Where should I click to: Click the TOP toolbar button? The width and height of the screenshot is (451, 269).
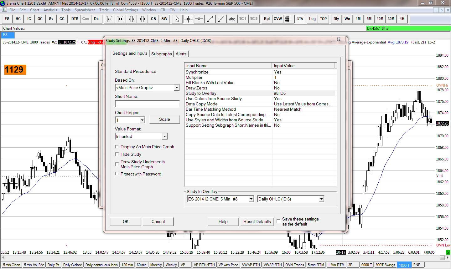point(324,19)
